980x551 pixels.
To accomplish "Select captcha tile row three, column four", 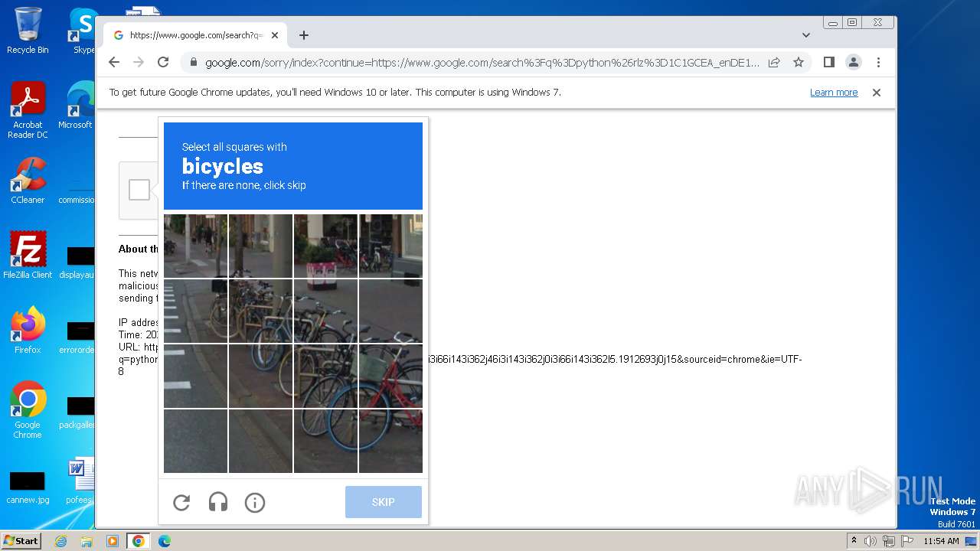I will (x=390, y=376).
